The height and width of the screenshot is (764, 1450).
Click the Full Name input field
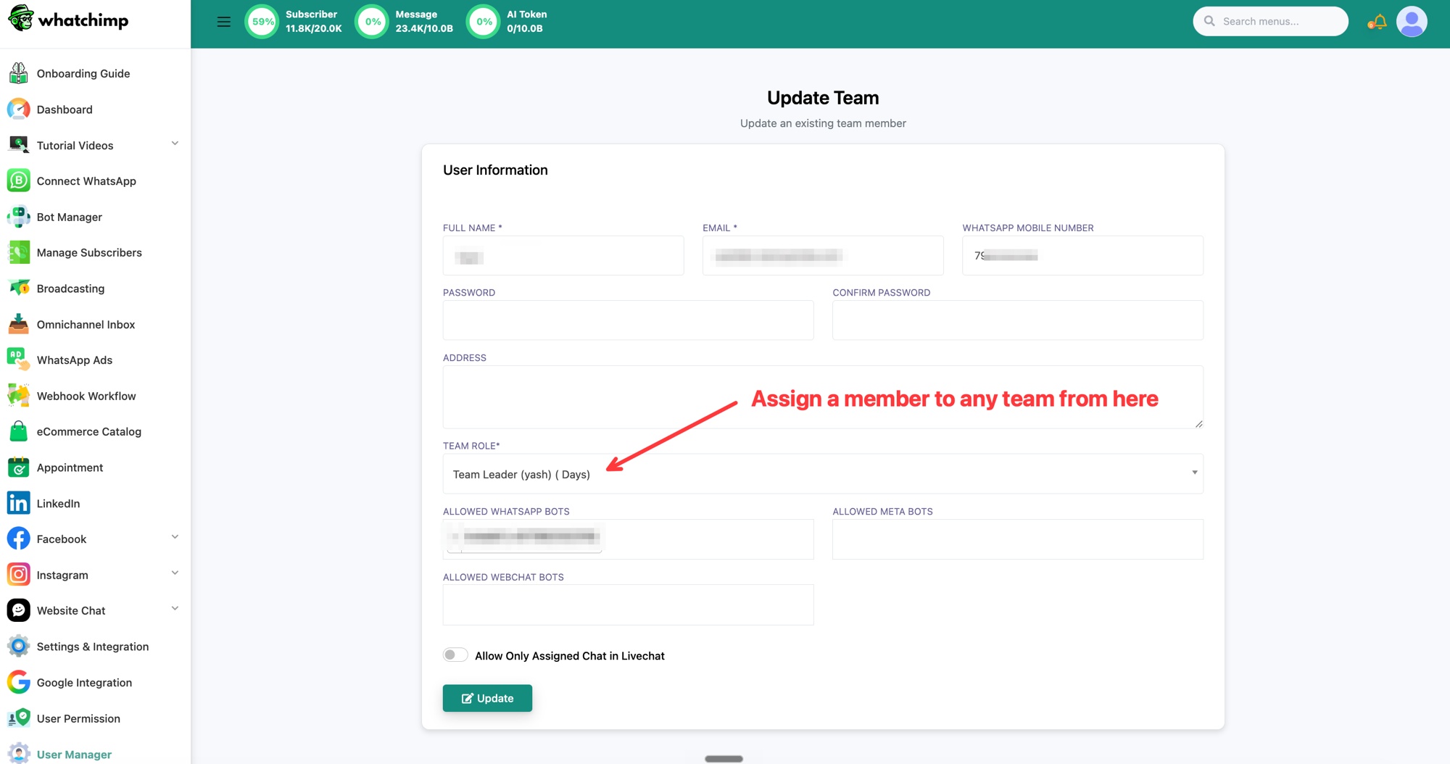[563, 255]
